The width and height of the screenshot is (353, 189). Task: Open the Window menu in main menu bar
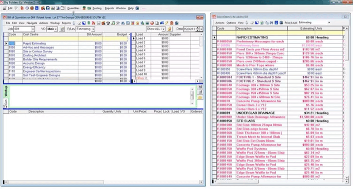(120, 8)
